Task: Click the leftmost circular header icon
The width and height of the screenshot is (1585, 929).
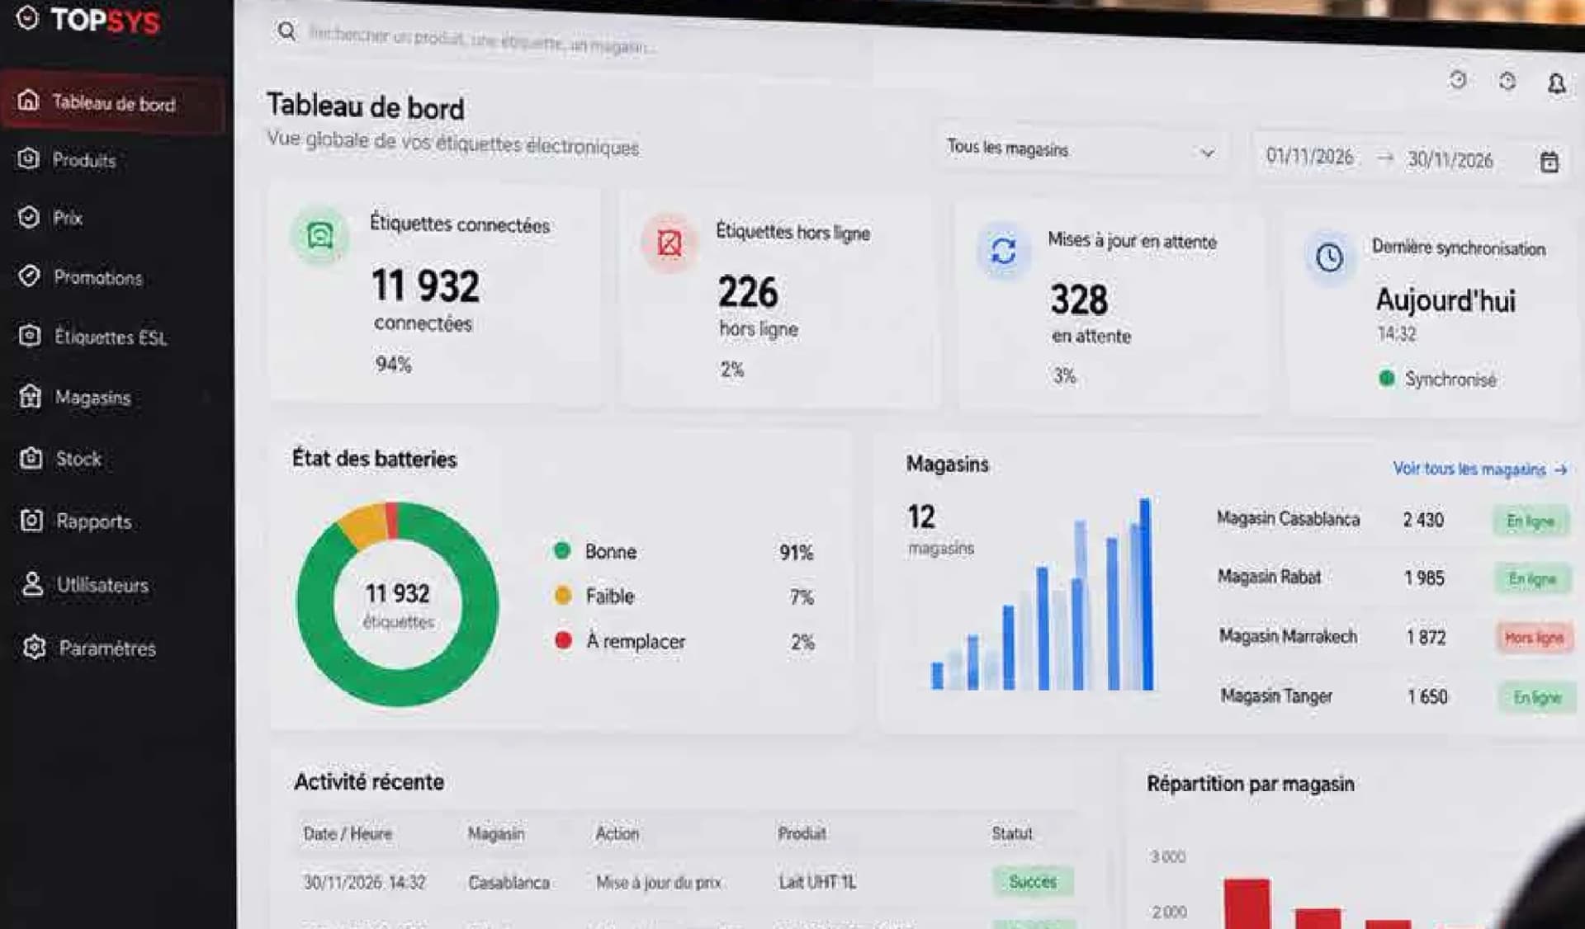Action: coord(1458,79)
